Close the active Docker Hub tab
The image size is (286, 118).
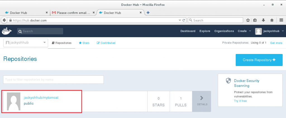[140, 13]
